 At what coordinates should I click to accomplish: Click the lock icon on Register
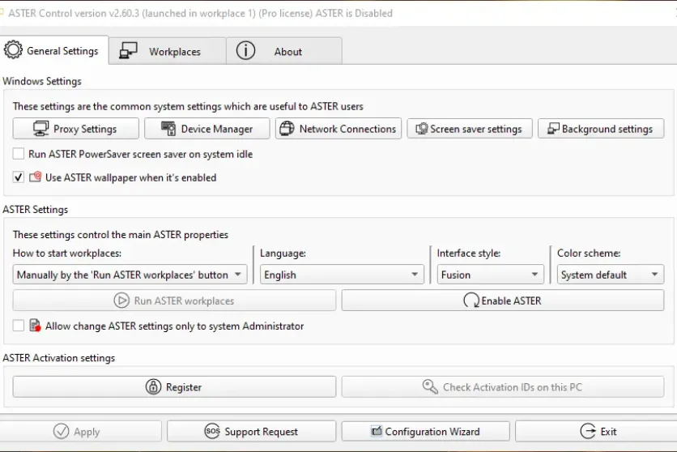[154, 387]
